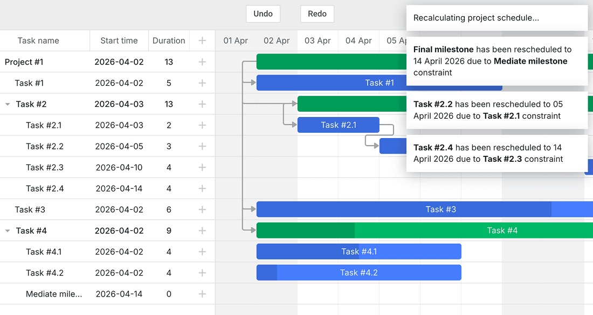
Task: Add subtask via Task #2.1 plus icon
Action: [x=202, y=125]
